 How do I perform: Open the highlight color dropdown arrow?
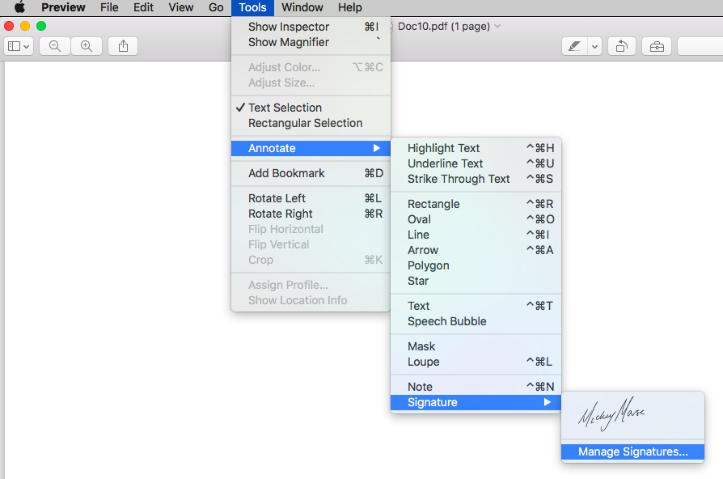coord(594,46)
